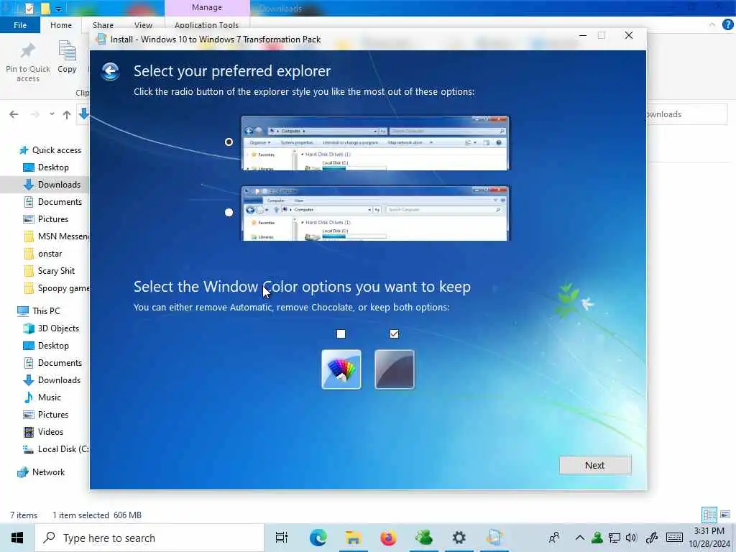The height and width of the screenshot is (552, 736).
Task: Select the second explorer style radio button
Action: pyautogui.click(x=229, y=212)
